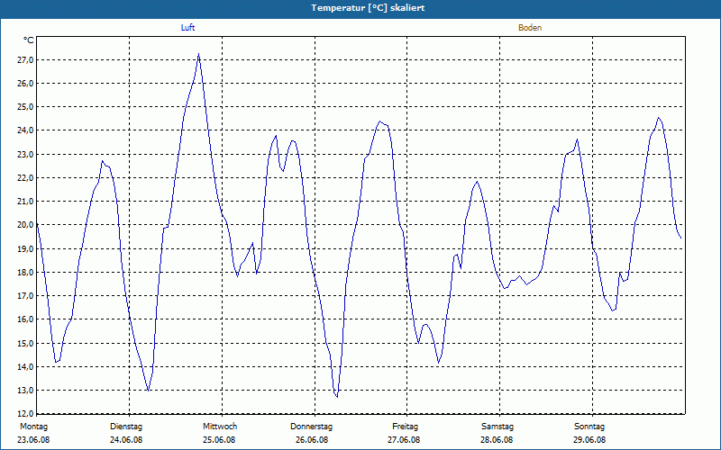Click the 13,0 y-axis value
Image resolution: width=721 pixels, height=450 pixels.
point(25,391)
